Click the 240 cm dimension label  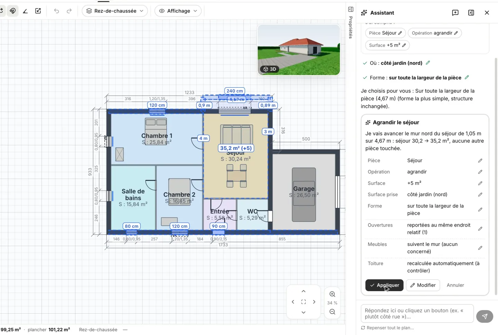coord(235,91)
